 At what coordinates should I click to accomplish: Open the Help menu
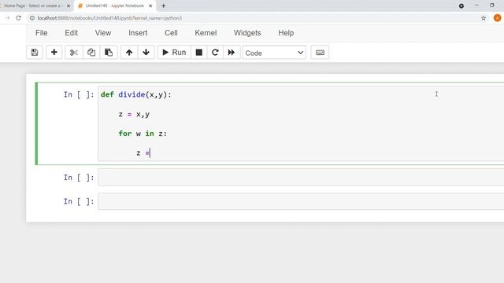coord(286,33)
